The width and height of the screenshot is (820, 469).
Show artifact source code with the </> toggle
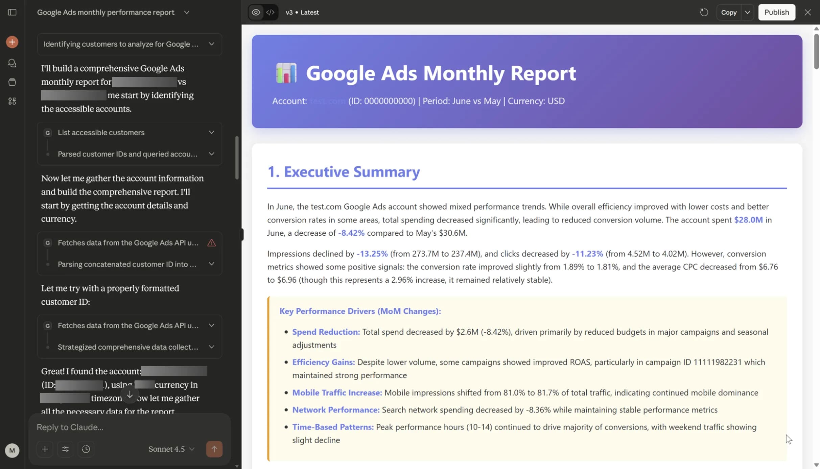point(270,12)
